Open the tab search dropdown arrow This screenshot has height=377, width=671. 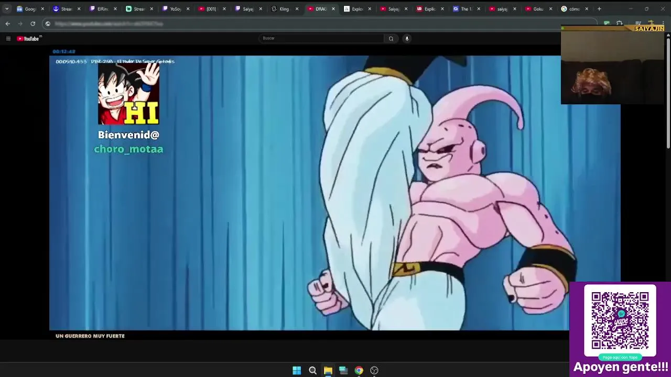coord(6,9)
